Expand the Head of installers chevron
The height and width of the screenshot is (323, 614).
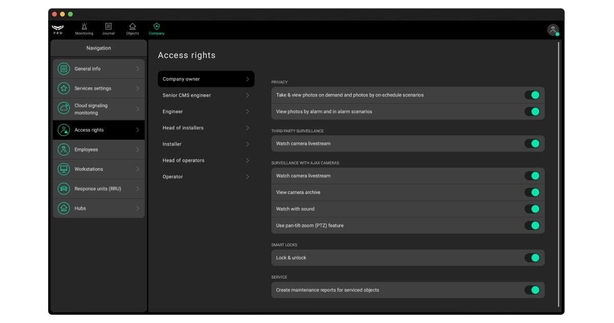[x=247, y=128]
